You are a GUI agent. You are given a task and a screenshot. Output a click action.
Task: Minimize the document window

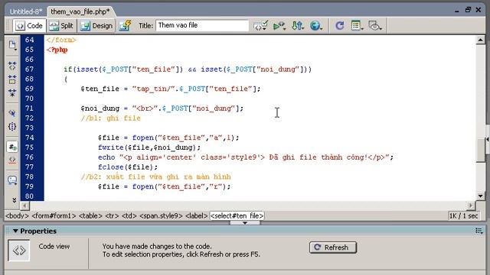(457, 11)
